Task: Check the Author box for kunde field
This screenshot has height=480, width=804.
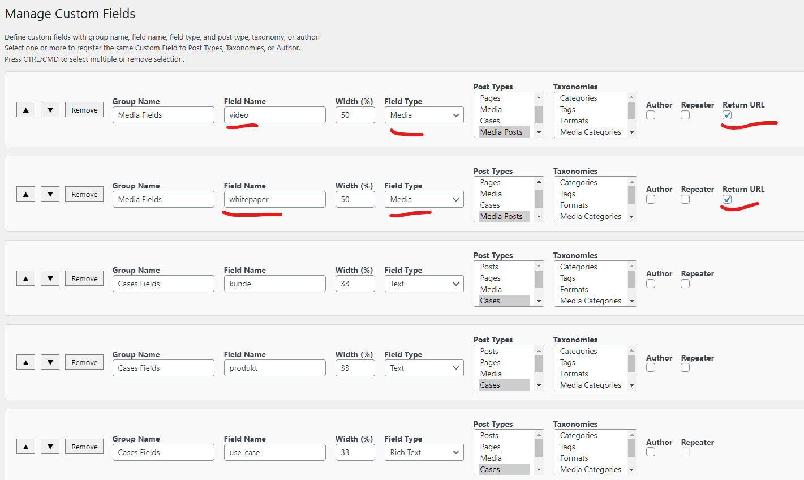Action: tap(651, 284)
